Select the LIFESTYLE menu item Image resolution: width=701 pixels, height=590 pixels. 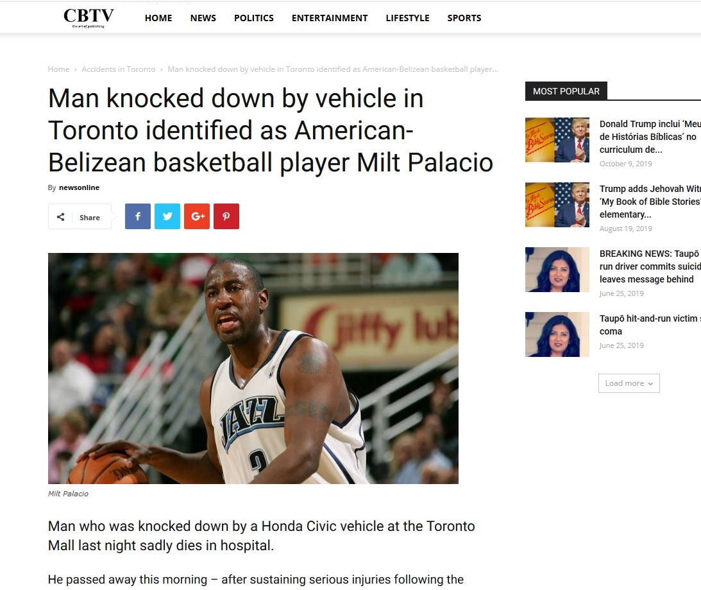407,18
